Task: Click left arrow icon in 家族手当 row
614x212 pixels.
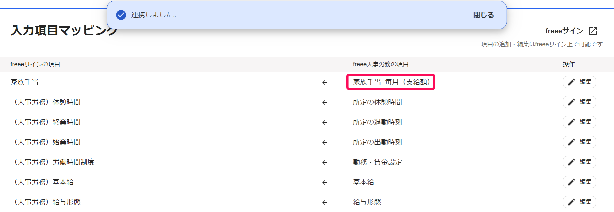Action: (x=325, y=82)
